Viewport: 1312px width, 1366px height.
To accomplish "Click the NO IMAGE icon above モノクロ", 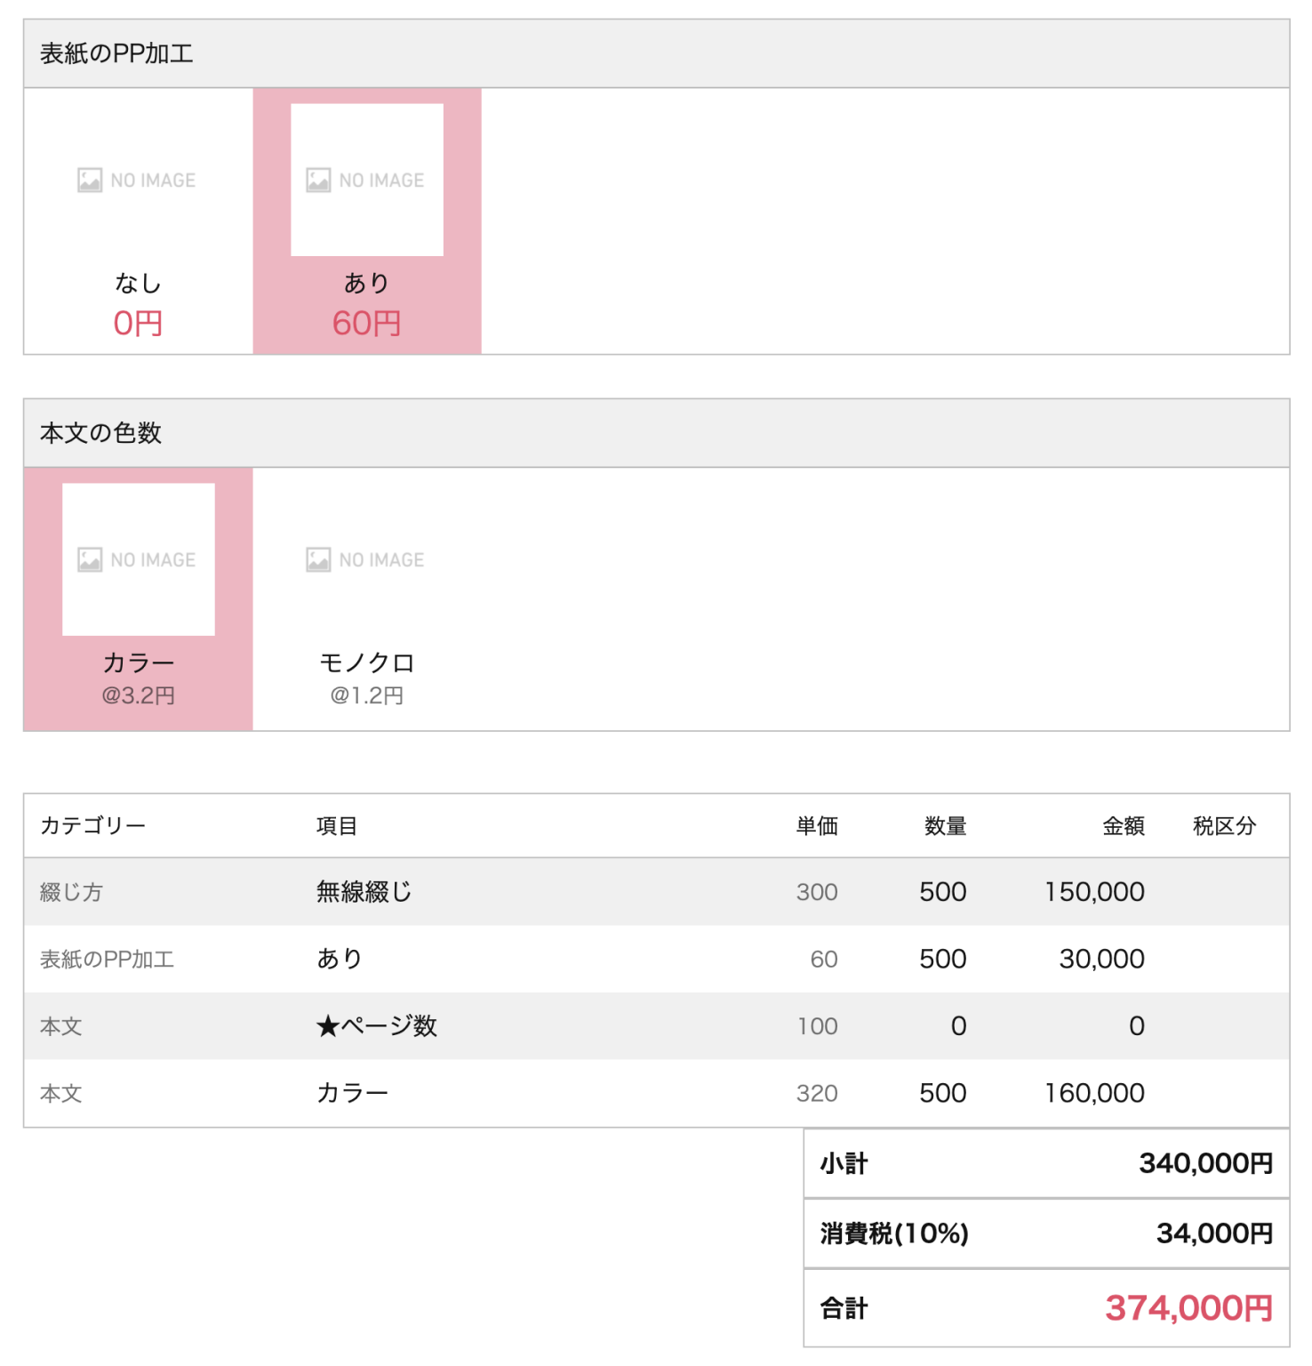I will coord(365,558).
